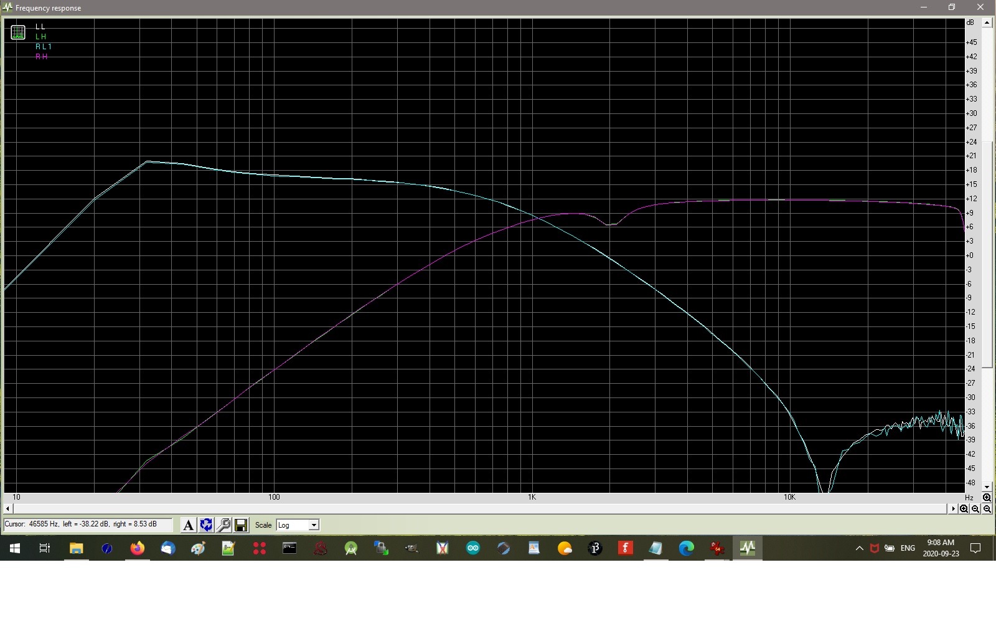Open the clock showing 9:08 AM
Viewport: 996px width, 623px height.
(x=941, y=548)
